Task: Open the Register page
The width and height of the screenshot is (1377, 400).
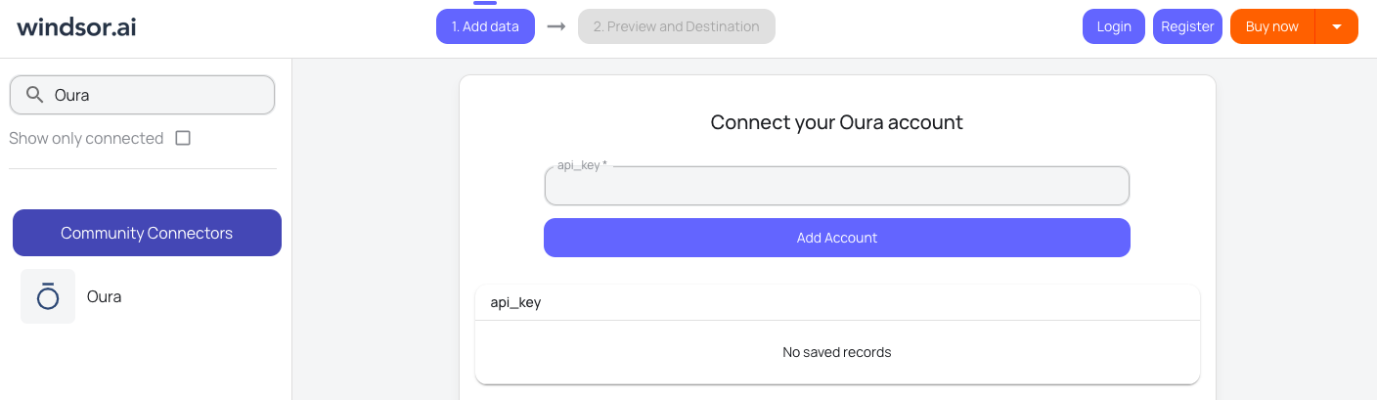Action: 1187,26
